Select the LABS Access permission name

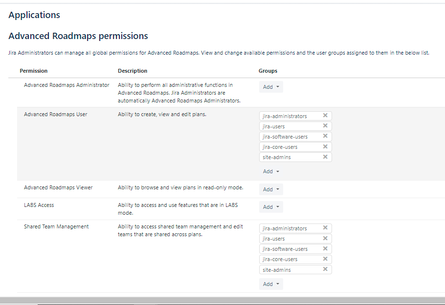(39, 205)
